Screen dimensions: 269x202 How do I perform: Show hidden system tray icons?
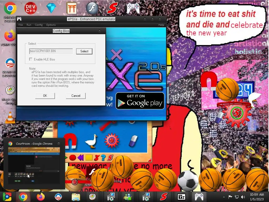pyautogui.click(x=224, y=197)
